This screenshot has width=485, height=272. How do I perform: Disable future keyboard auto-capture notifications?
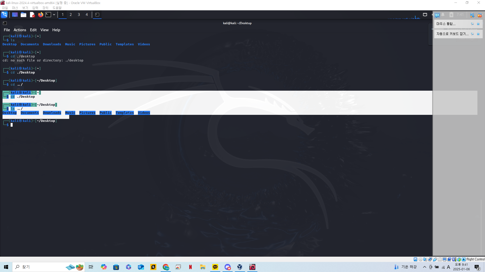(x=472, y=34)
